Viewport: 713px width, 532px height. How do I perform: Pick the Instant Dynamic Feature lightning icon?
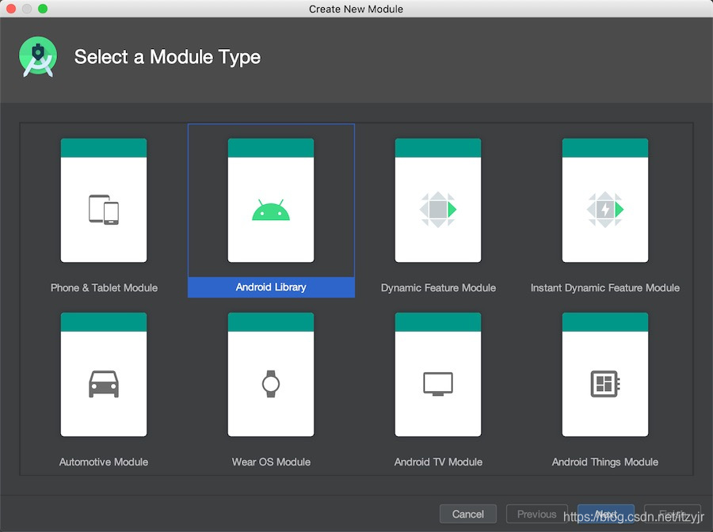(x=605, y=210)
